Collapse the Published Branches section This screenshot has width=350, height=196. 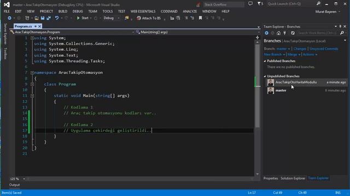[265, 61]
